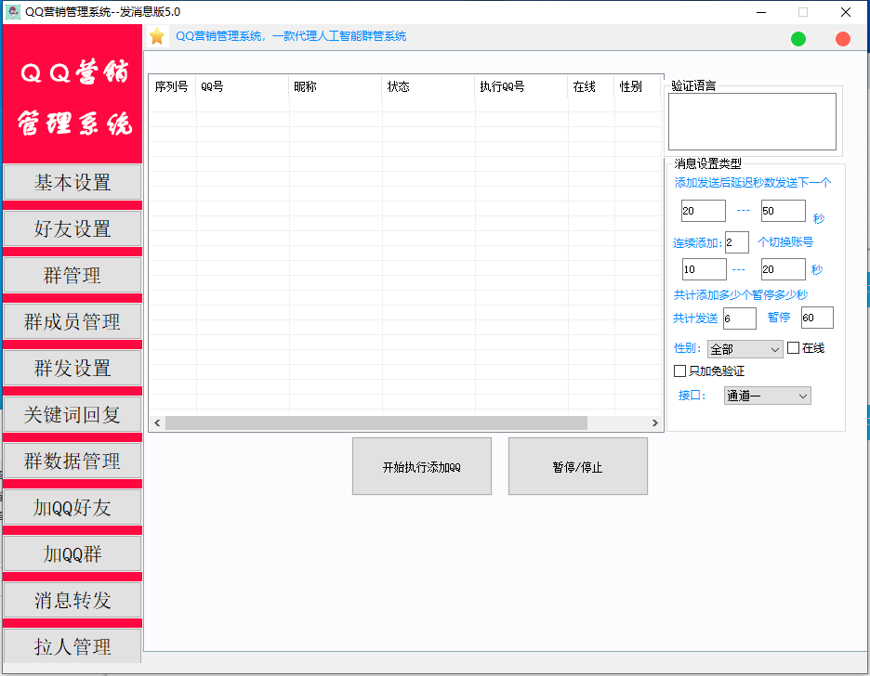Close the QQ营销管理系统 window
The image size is (870, 676).
point(846,12)
